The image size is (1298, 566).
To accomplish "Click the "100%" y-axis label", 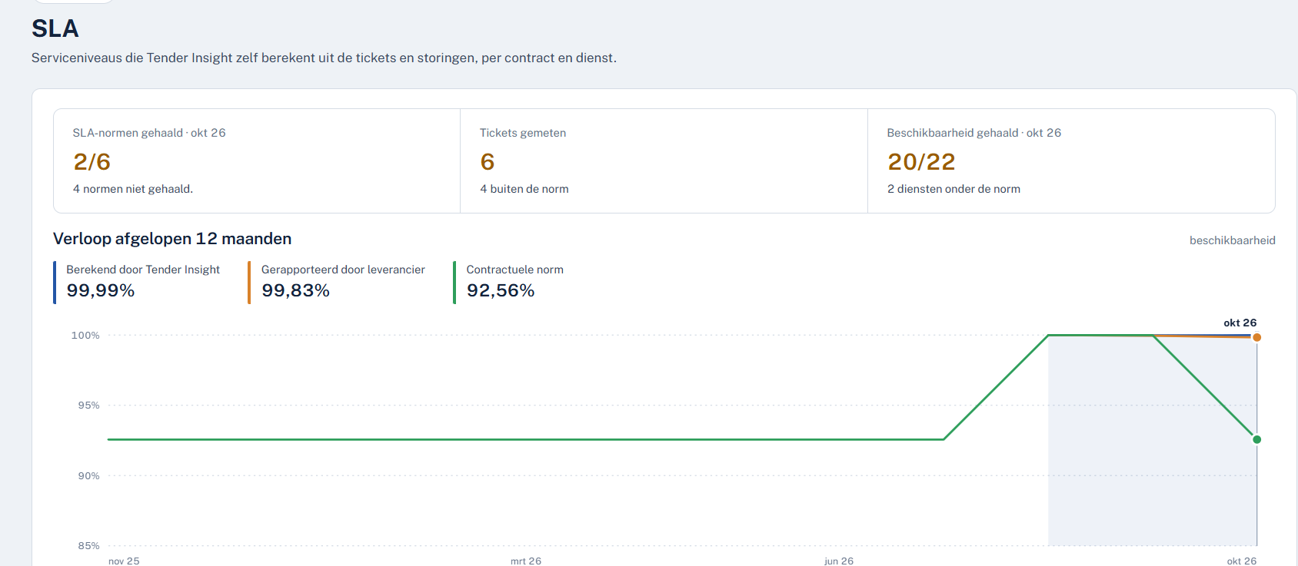I will (x=85, y=336).
